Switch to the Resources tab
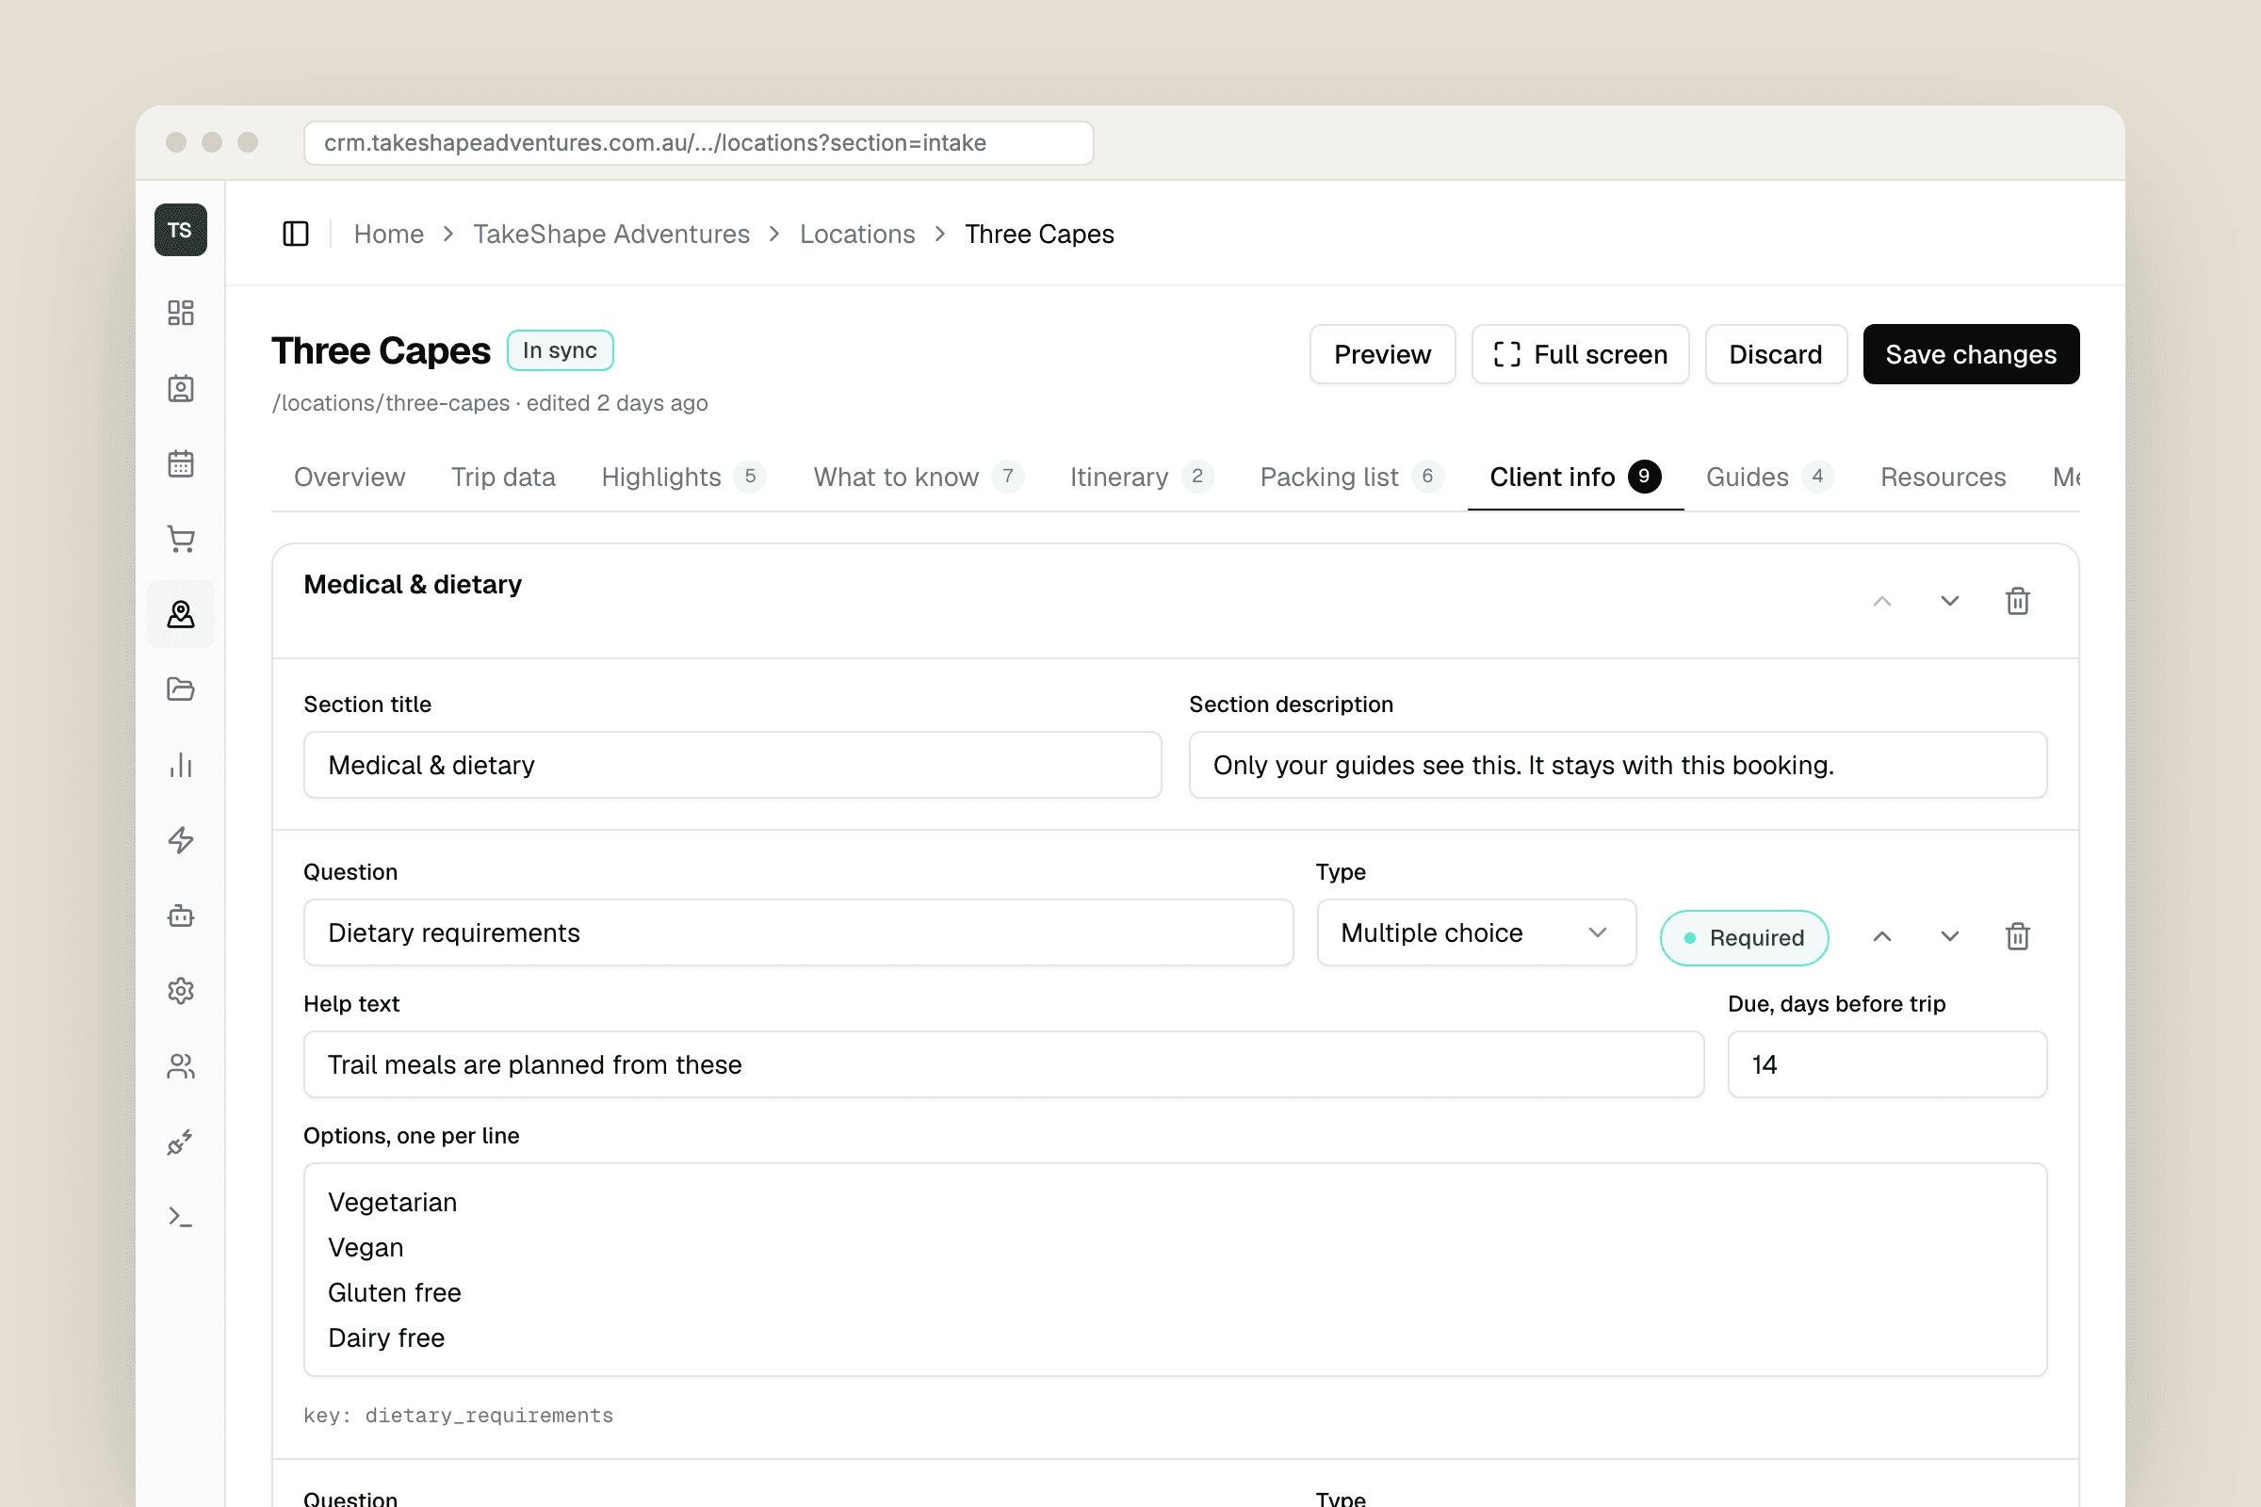 [x=1943, y=477]
